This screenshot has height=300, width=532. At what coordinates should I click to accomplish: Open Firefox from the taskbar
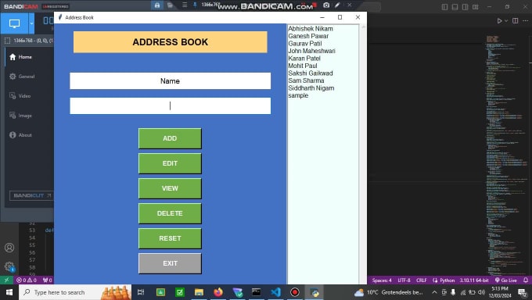coord(218,292)
